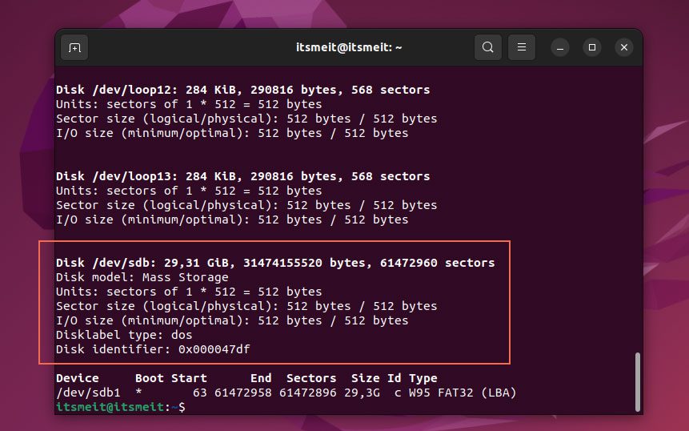
Task: Click the terminal scrollbar thumb
Action: (637, 381)
